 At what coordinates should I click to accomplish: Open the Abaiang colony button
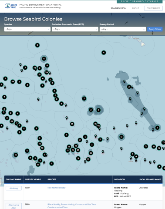pyautogui.click(x=13, y=188)
